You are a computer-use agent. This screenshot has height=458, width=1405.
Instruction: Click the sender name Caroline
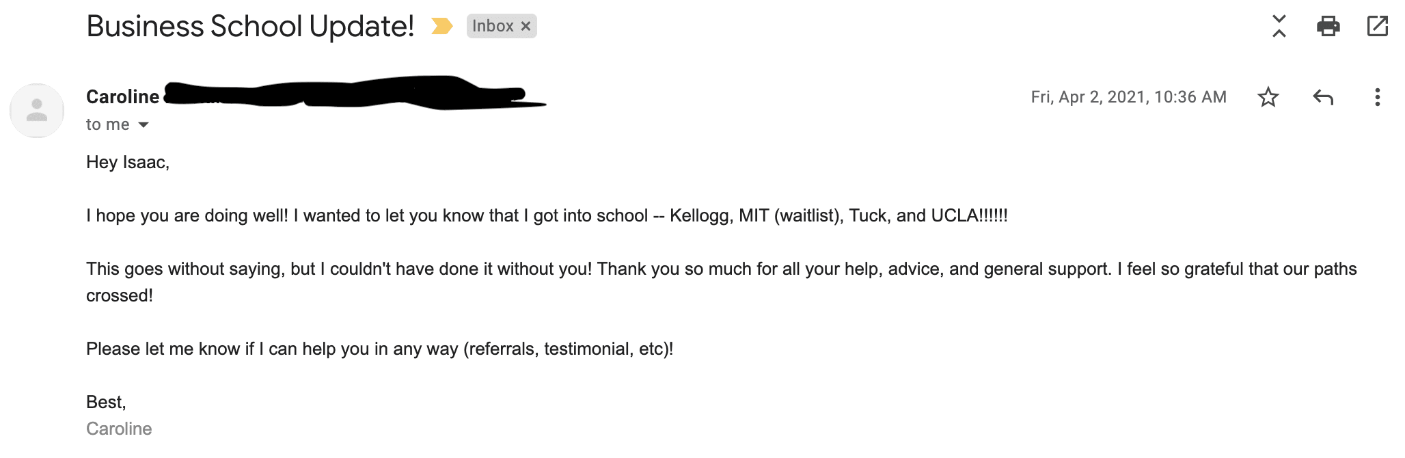click(x=123, y=97)
